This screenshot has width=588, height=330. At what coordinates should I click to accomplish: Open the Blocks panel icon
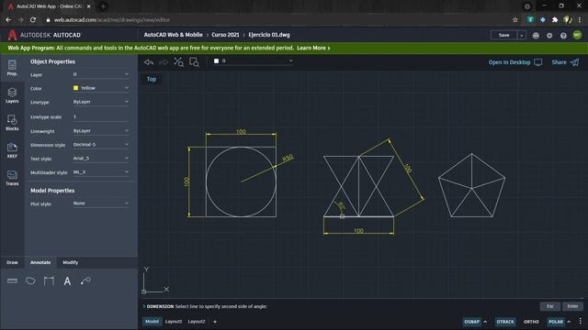pos(12,123)
